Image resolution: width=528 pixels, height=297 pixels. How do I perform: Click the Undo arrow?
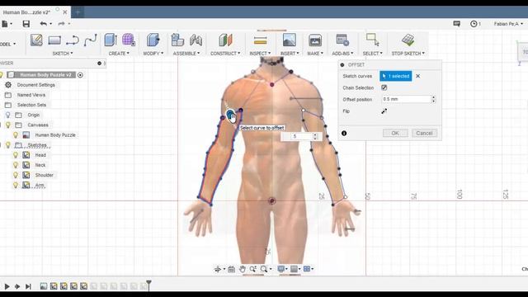[x=44, y=24]
